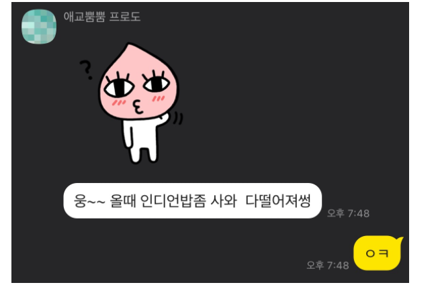Click the question mark on the Apeach sticker
Image resolution: width=440 pixels, height=291 pixels.
click(86, 70)
